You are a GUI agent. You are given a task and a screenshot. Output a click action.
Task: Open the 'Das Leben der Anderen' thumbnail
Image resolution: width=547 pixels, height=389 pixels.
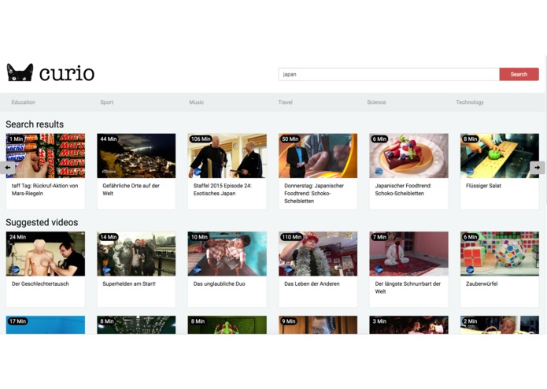(318, 254)
